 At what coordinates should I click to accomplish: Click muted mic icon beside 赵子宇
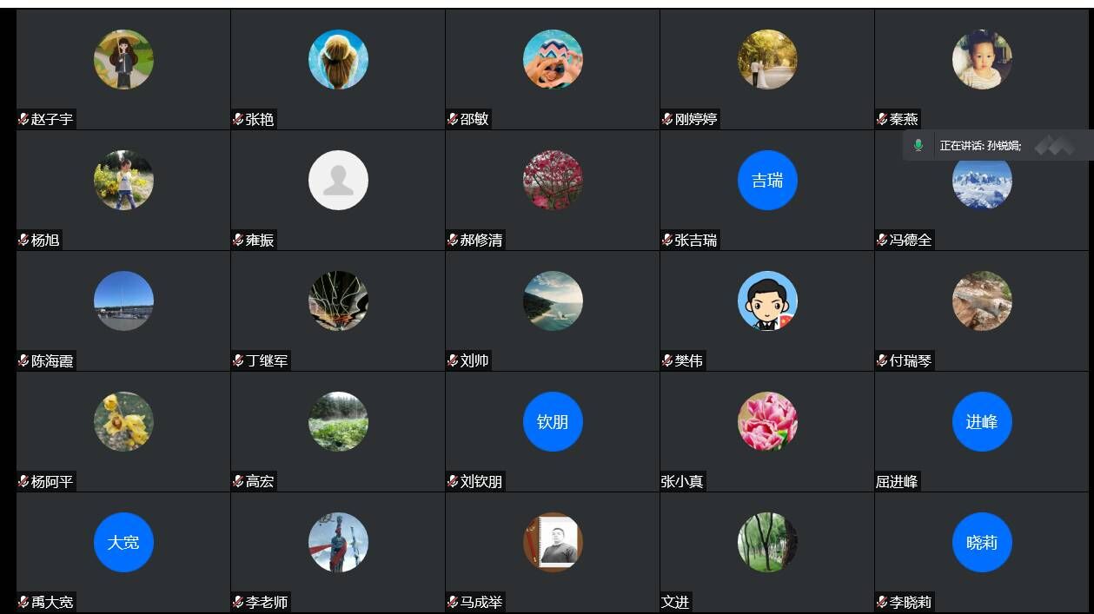tap(23, 119)
